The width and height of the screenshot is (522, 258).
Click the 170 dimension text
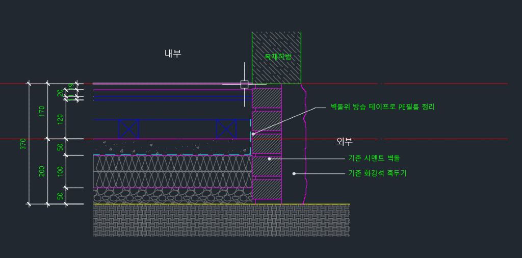42,111
